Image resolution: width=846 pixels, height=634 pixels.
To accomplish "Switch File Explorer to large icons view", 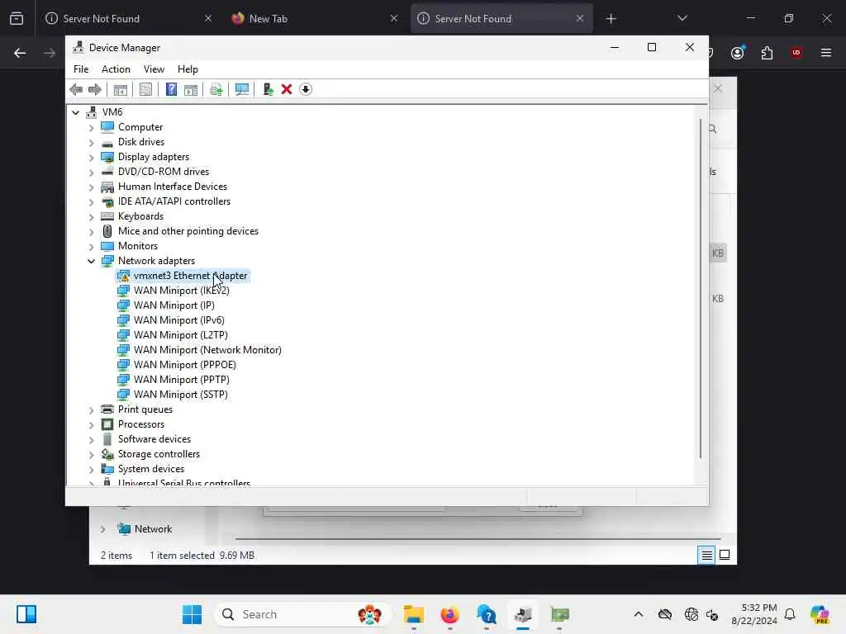I will pos(725,555).
